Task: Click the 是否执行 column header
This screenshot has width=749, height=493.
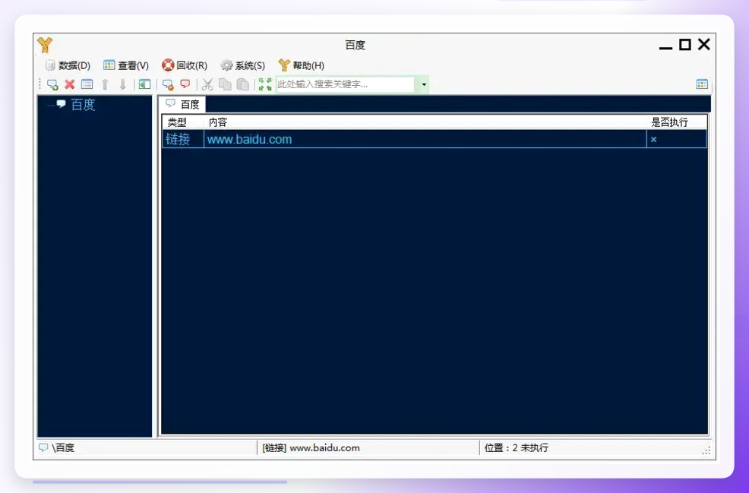Action: (x=677, y=122)
